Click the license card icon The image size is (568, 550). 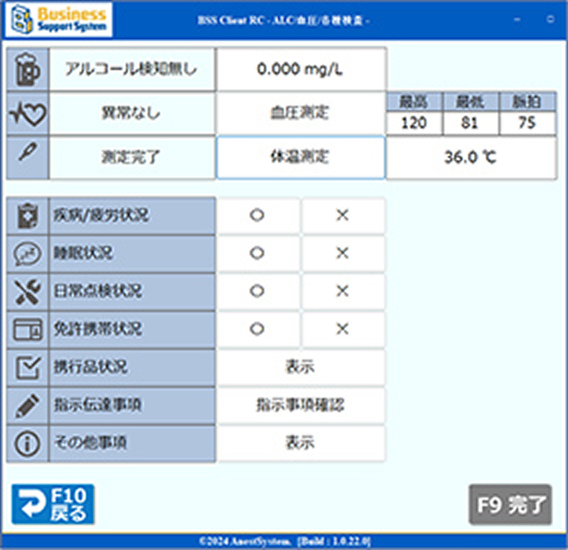coord(28,330)
